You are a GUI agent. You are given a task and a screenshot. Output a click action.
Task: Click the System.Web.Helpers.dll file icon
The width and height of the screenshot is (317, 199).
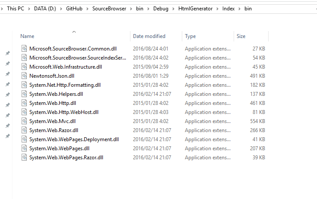pos(24,94)
